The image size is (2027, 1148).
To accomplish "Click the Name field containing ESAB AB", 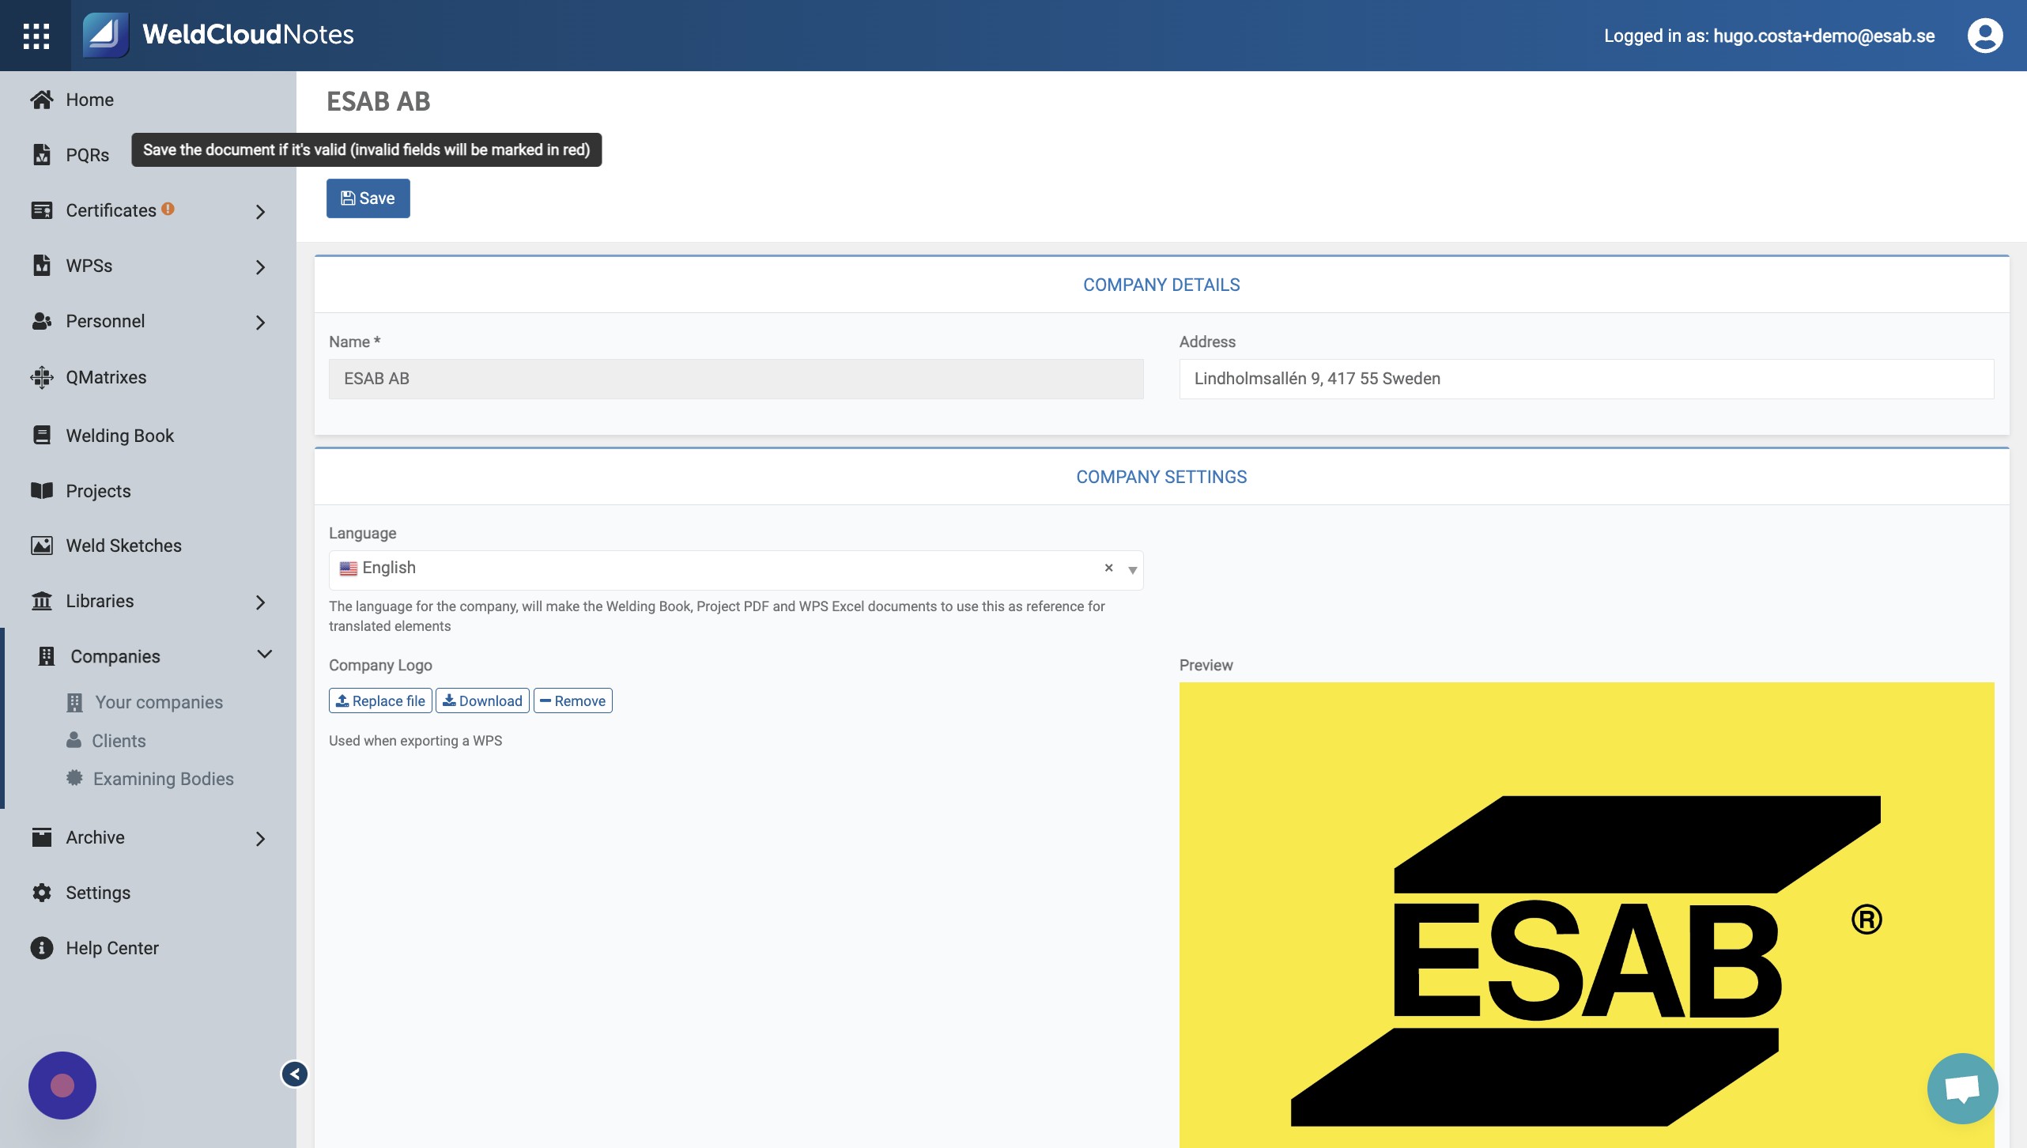I will (736, 379).
